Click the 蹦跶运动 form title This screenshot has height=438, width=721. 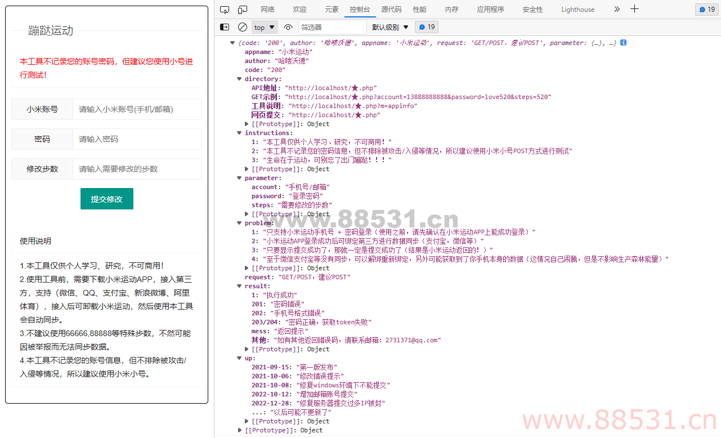51,31
